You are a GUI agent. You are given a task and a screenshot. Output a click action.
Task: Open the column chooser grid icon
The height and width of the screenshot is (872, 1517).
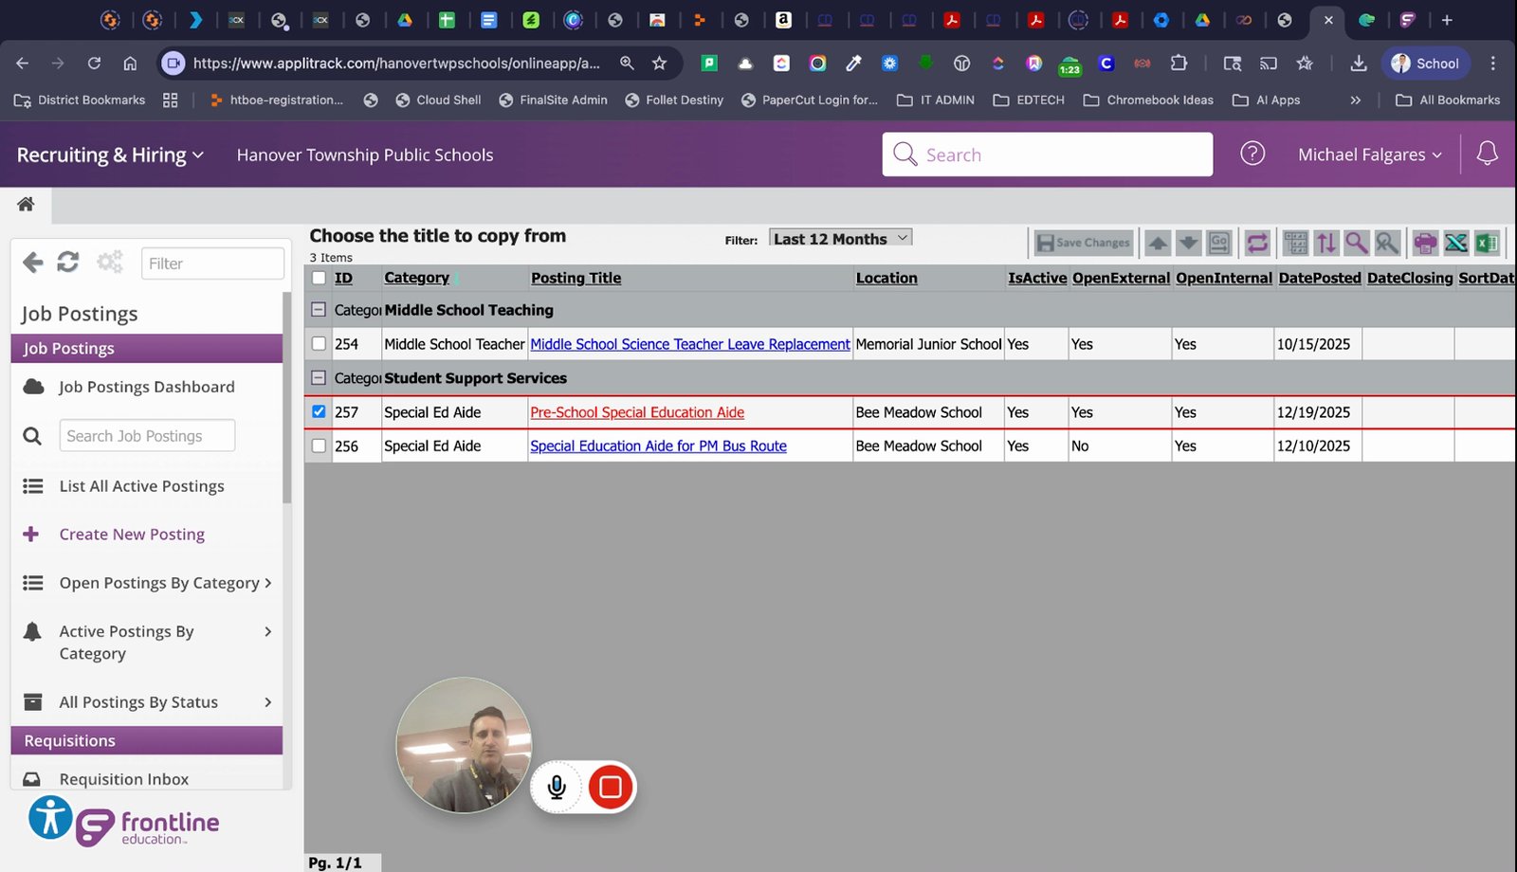[x=1295, y=243]
